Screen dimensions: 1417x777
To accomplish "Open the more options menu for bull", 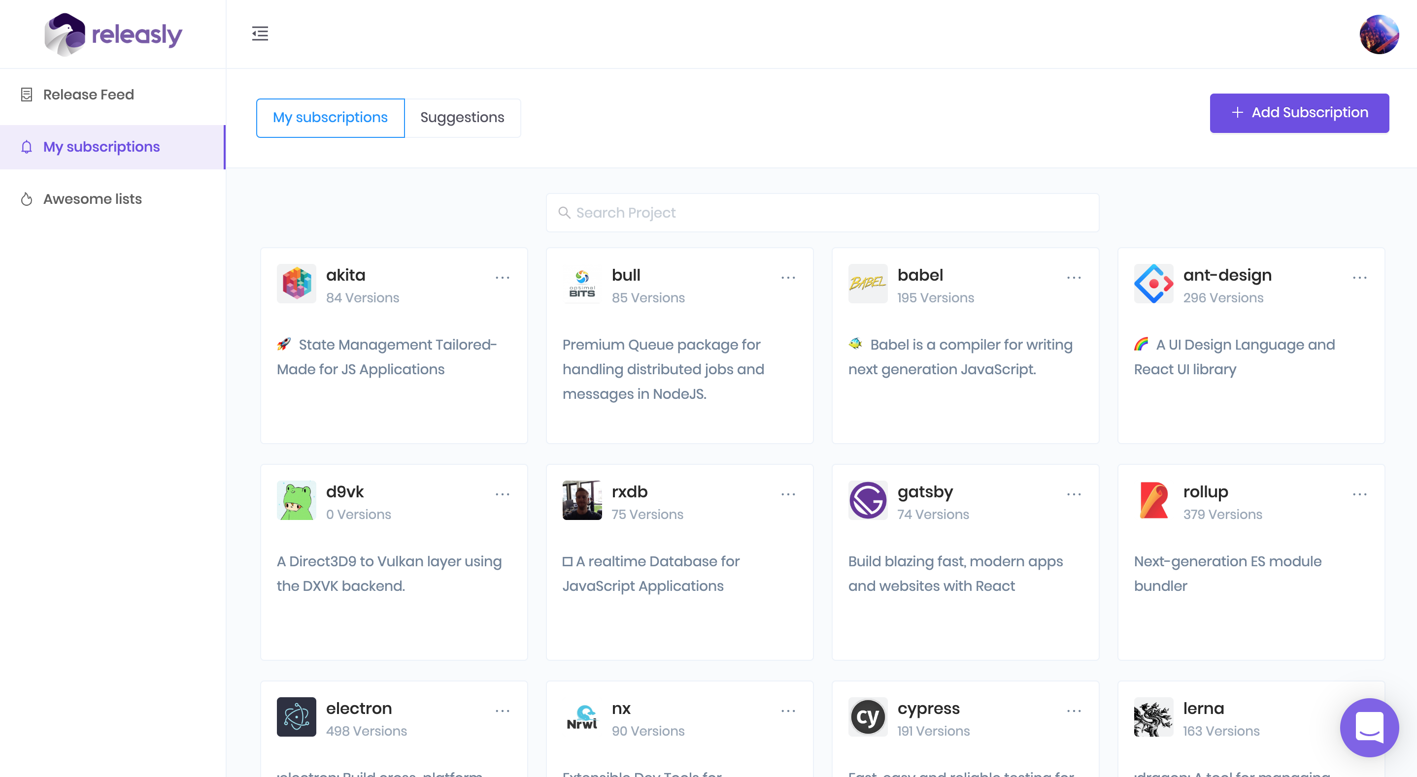I will click(x=788, y=278).
